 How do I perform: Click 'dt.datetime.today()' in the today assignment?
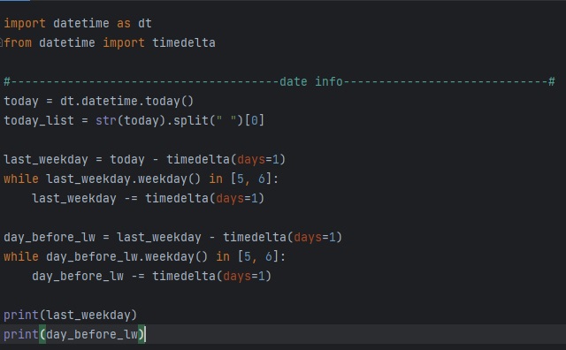click(x=126, y=102)
